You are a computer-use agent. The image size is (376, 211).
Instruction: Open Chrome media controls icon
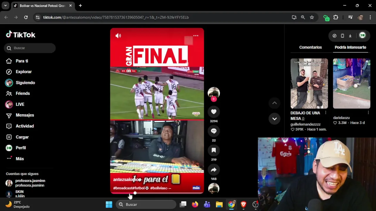coord(350,17)
